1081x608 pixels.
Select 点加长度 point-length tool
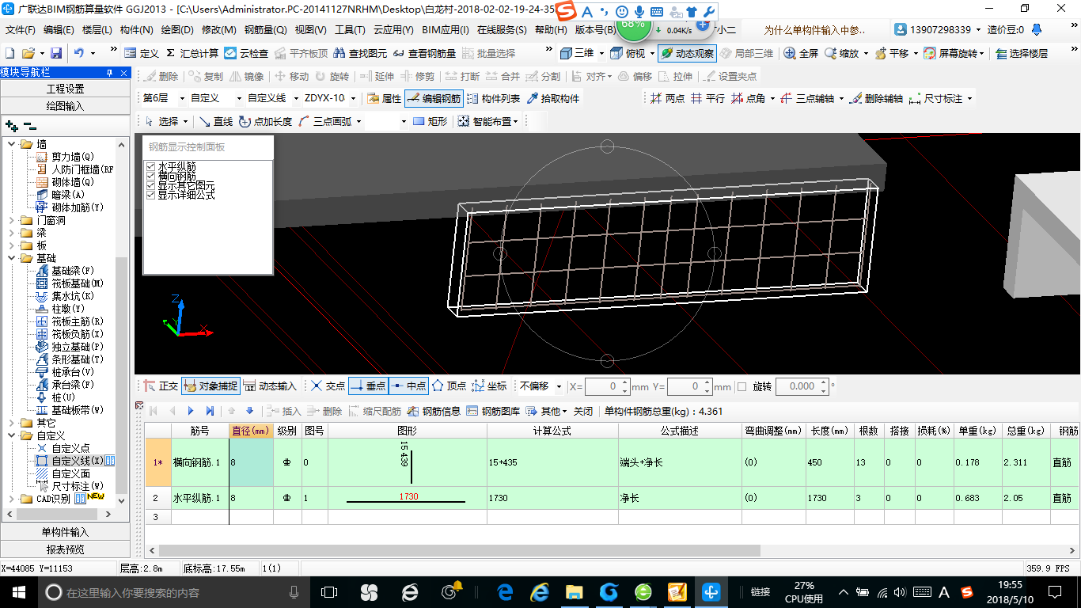click(265, 121)
